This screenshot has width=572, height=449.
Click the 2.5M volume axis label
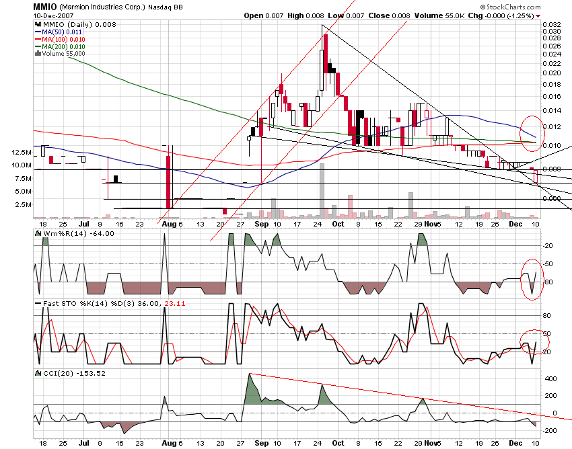tap(24, 205)
